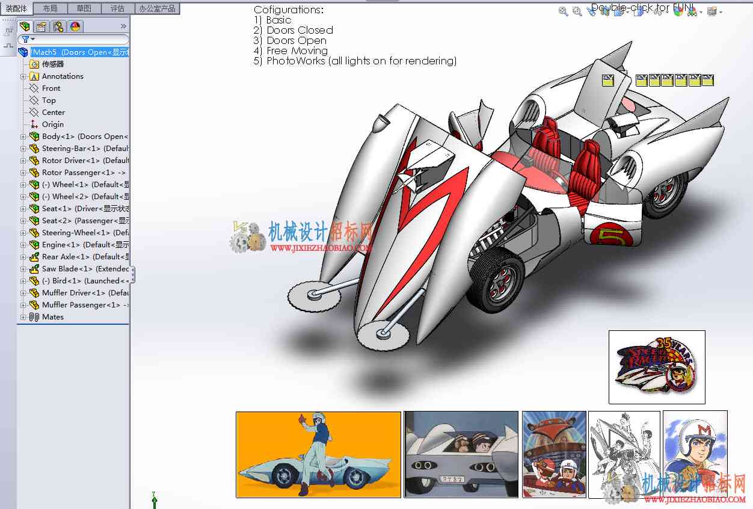
Task: Select the Speed Racer 35 Years logo image
Action: (x=657, y=367)
